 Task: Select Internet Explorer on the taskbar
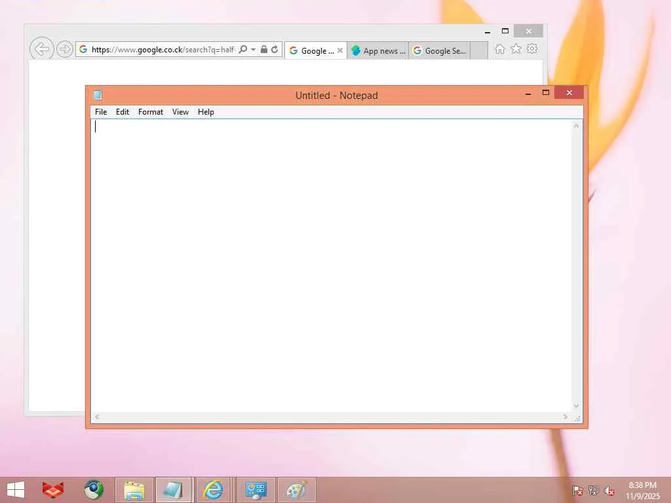[x=214, y=490]
